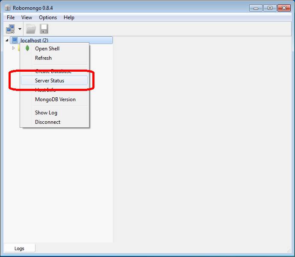Image resolution: width=295 pixels, height=257 pixels.
Task: Choose MongoDB Version from the context menu
Action: pos(55,99)
